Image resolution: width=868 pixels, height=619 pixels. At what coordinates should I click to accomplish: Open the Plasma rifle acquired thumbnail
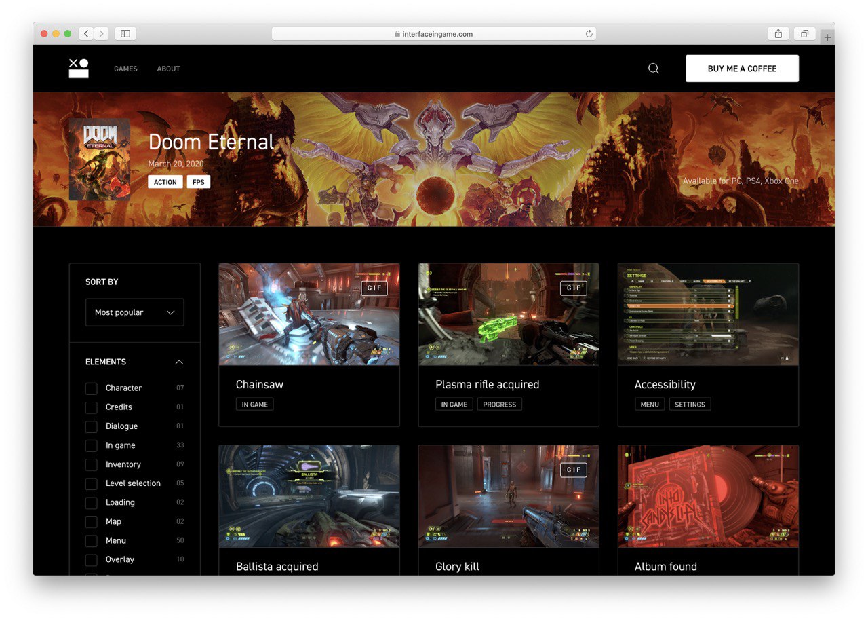pyautogui.click(x=509, y=314)
